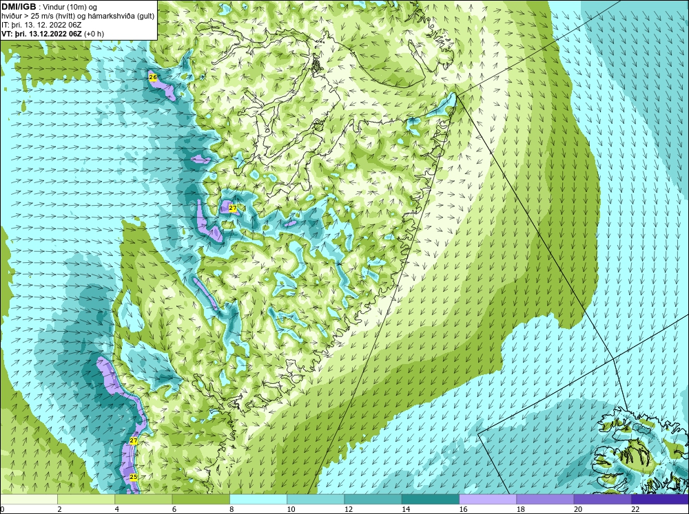Click the legend tick label 22
Image resolution: width=689 pixels, height=514 pixels.
pos(635,509)
